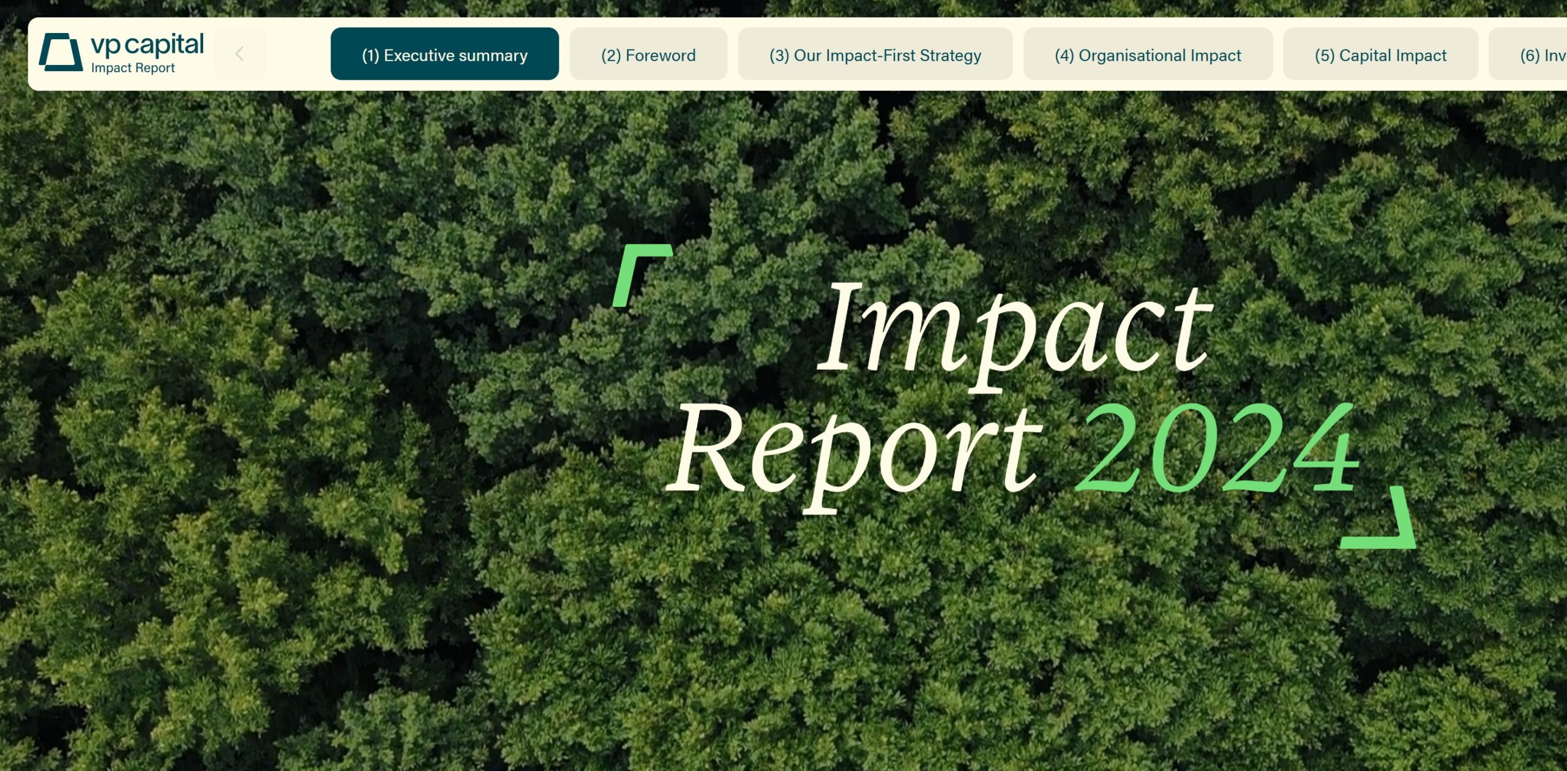Click the VP Capital trapezoid logo icon
Image resolution: width=1567 pixels, height=771 pixels.
[x=61, y=53]
